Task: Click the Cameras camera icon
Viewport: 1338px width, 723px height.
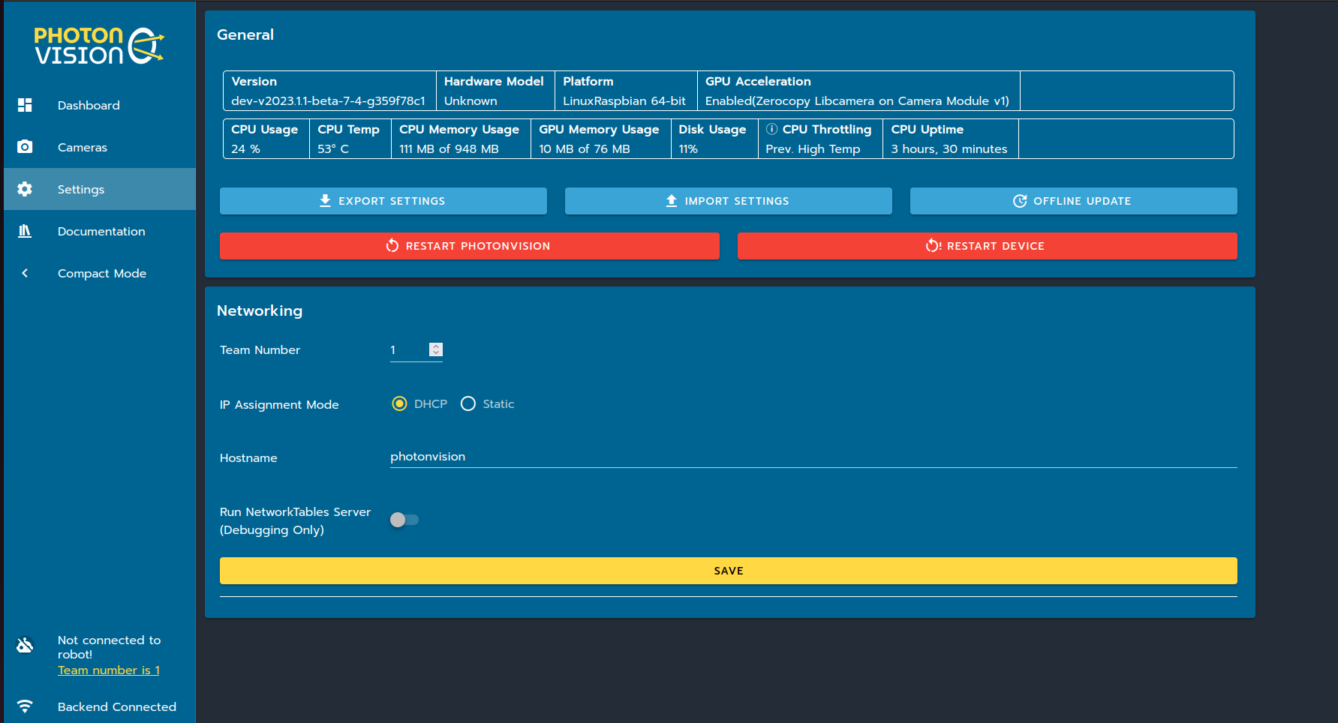Action: tap(25, 147)
